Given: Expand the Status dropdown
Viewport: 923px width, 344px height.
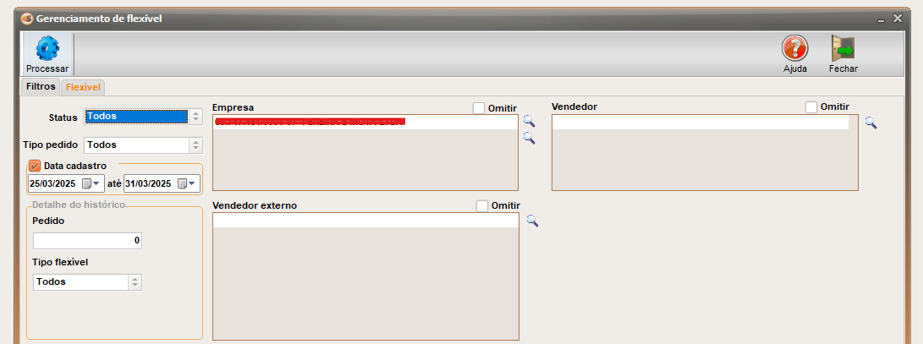Looking at the screenshot, I should [195, 117].
